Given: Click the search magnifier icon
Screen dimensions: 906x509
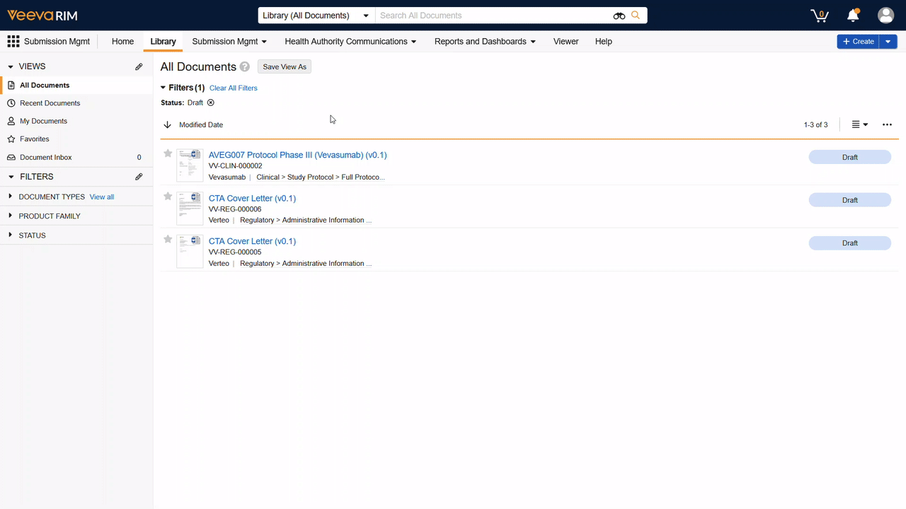Looking at the screenshot, I should click(635, 15).
